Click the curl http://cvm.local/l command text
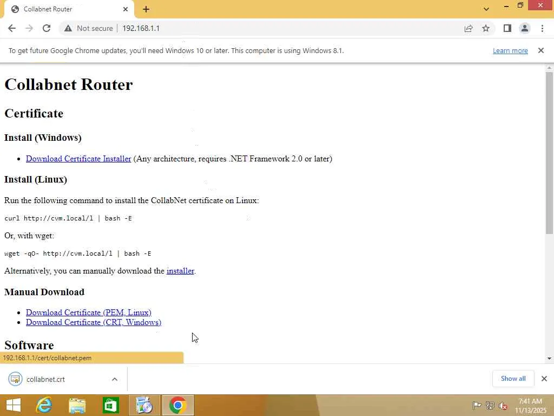The height and width of the screenshot is (416, 554). coord(68,218)
